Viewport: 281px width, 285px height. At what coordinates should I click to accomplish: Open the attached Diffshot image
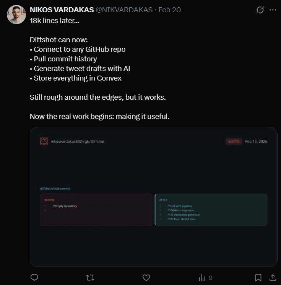(154, 197)
